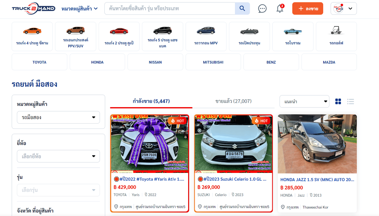Click location pin on Suzuki Celerio listing
The width and height of the screenshot is (379, 216).
tap(199, 207)
